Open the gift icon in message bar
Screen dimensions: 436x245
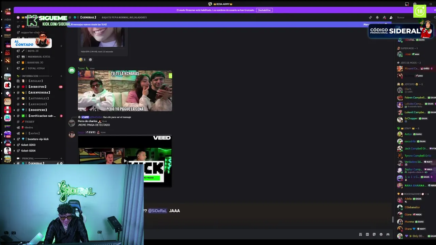[360, 234]
